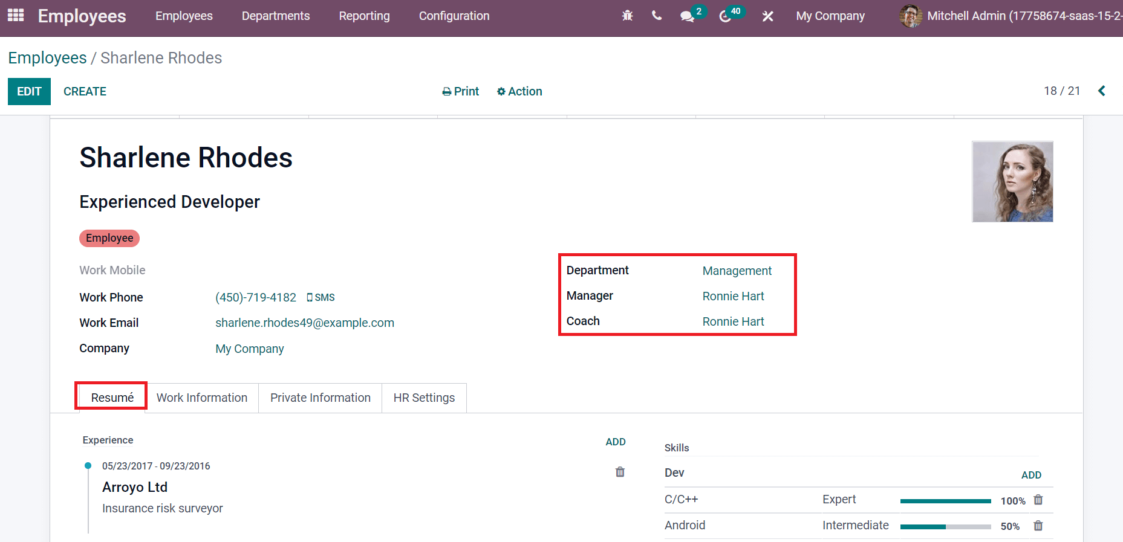Switch to the Work Information tab
1123x542 pixels.
(202, 398)
